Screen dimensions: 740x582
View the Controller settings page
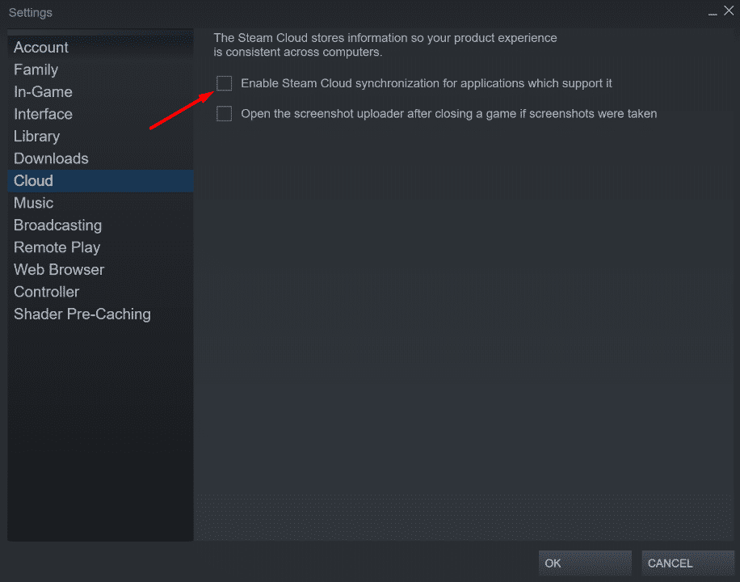coord(46,292)
